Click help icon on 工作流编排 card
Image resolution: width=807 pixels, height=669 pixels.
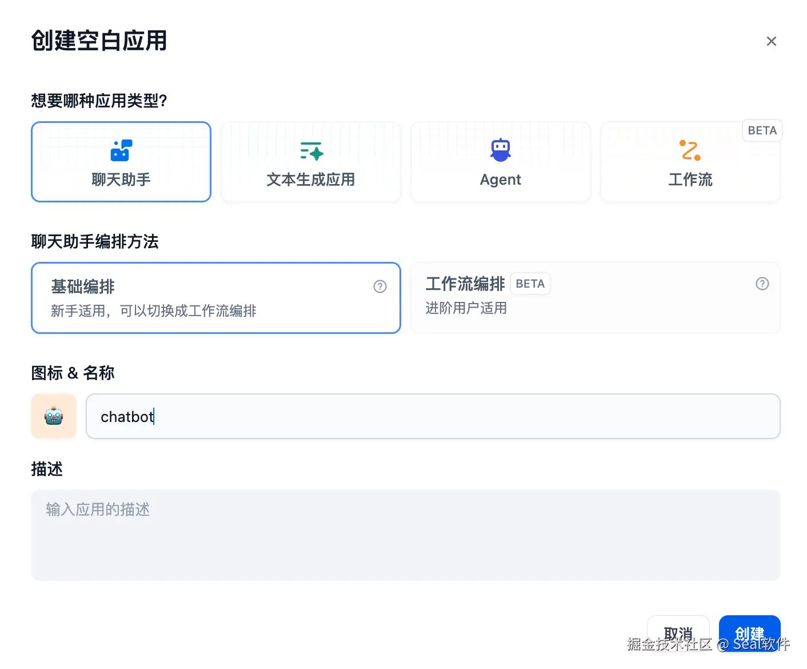point(762,284)
